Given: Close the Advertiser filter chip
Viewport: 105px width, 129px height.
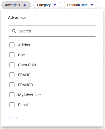Looking at the screenshot, I should pyautogui.click(x=16, y=5).
